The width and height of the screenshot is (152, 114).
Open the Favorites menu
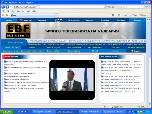pyautogui.click(x=21, y=11)
